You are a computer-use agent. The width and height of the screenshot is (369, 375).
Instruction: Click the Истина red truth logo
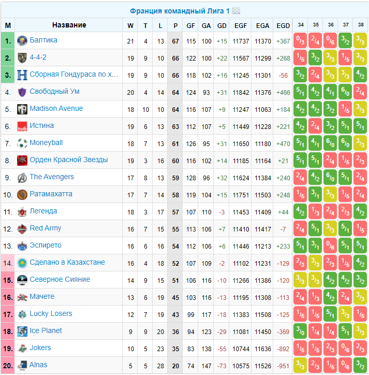(x=22, y=126)
